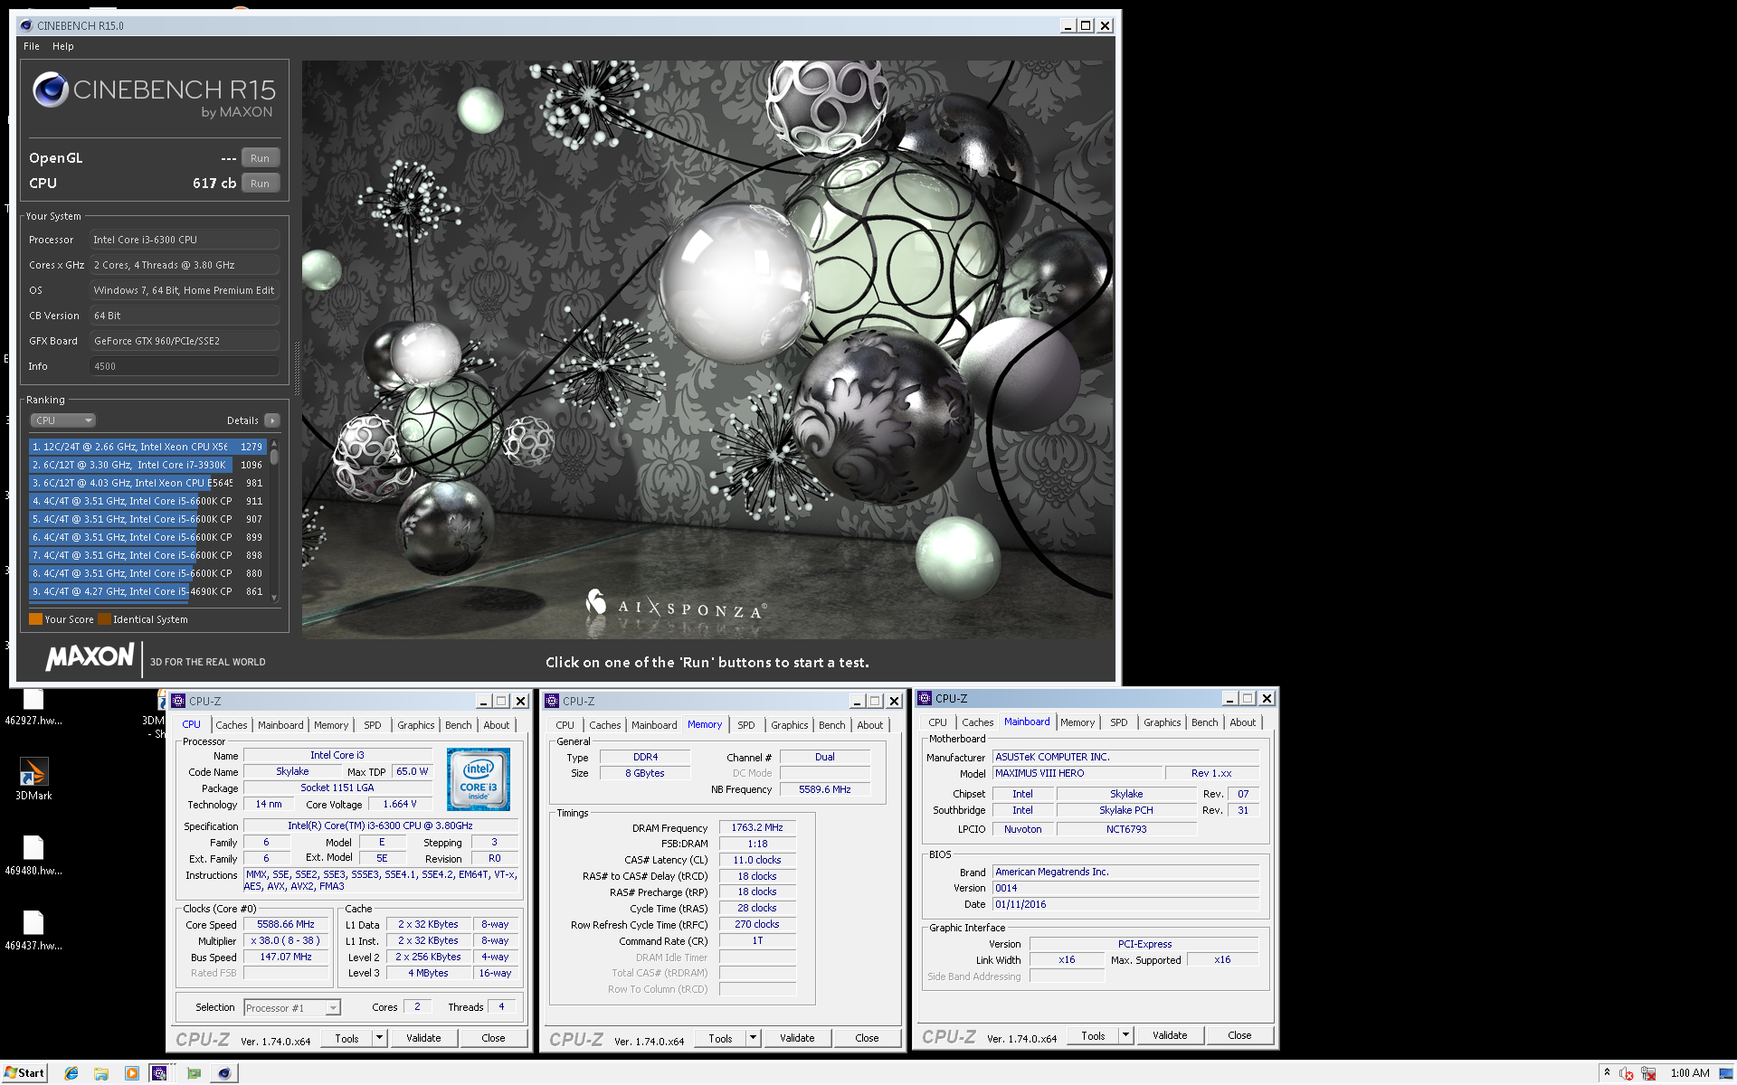The height and width of the screenshot is (1085, 1737).
Task: Expand Tools arrow in CPU-Z Memory-tab window
Action: pyautogui.click(x=754, y=1038)
